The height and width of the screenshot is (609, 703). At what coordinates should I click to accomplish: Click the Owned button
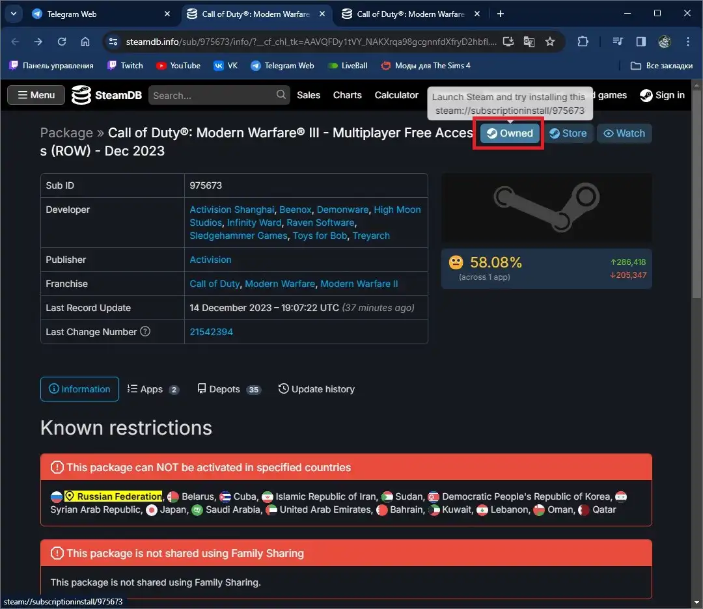[510, 133]
